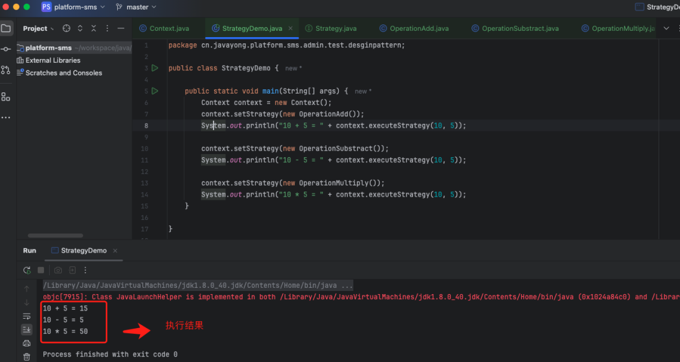Switch to OperationAdd.java tab
This screenshot has width=680, height=362.
tap(414, 28)
